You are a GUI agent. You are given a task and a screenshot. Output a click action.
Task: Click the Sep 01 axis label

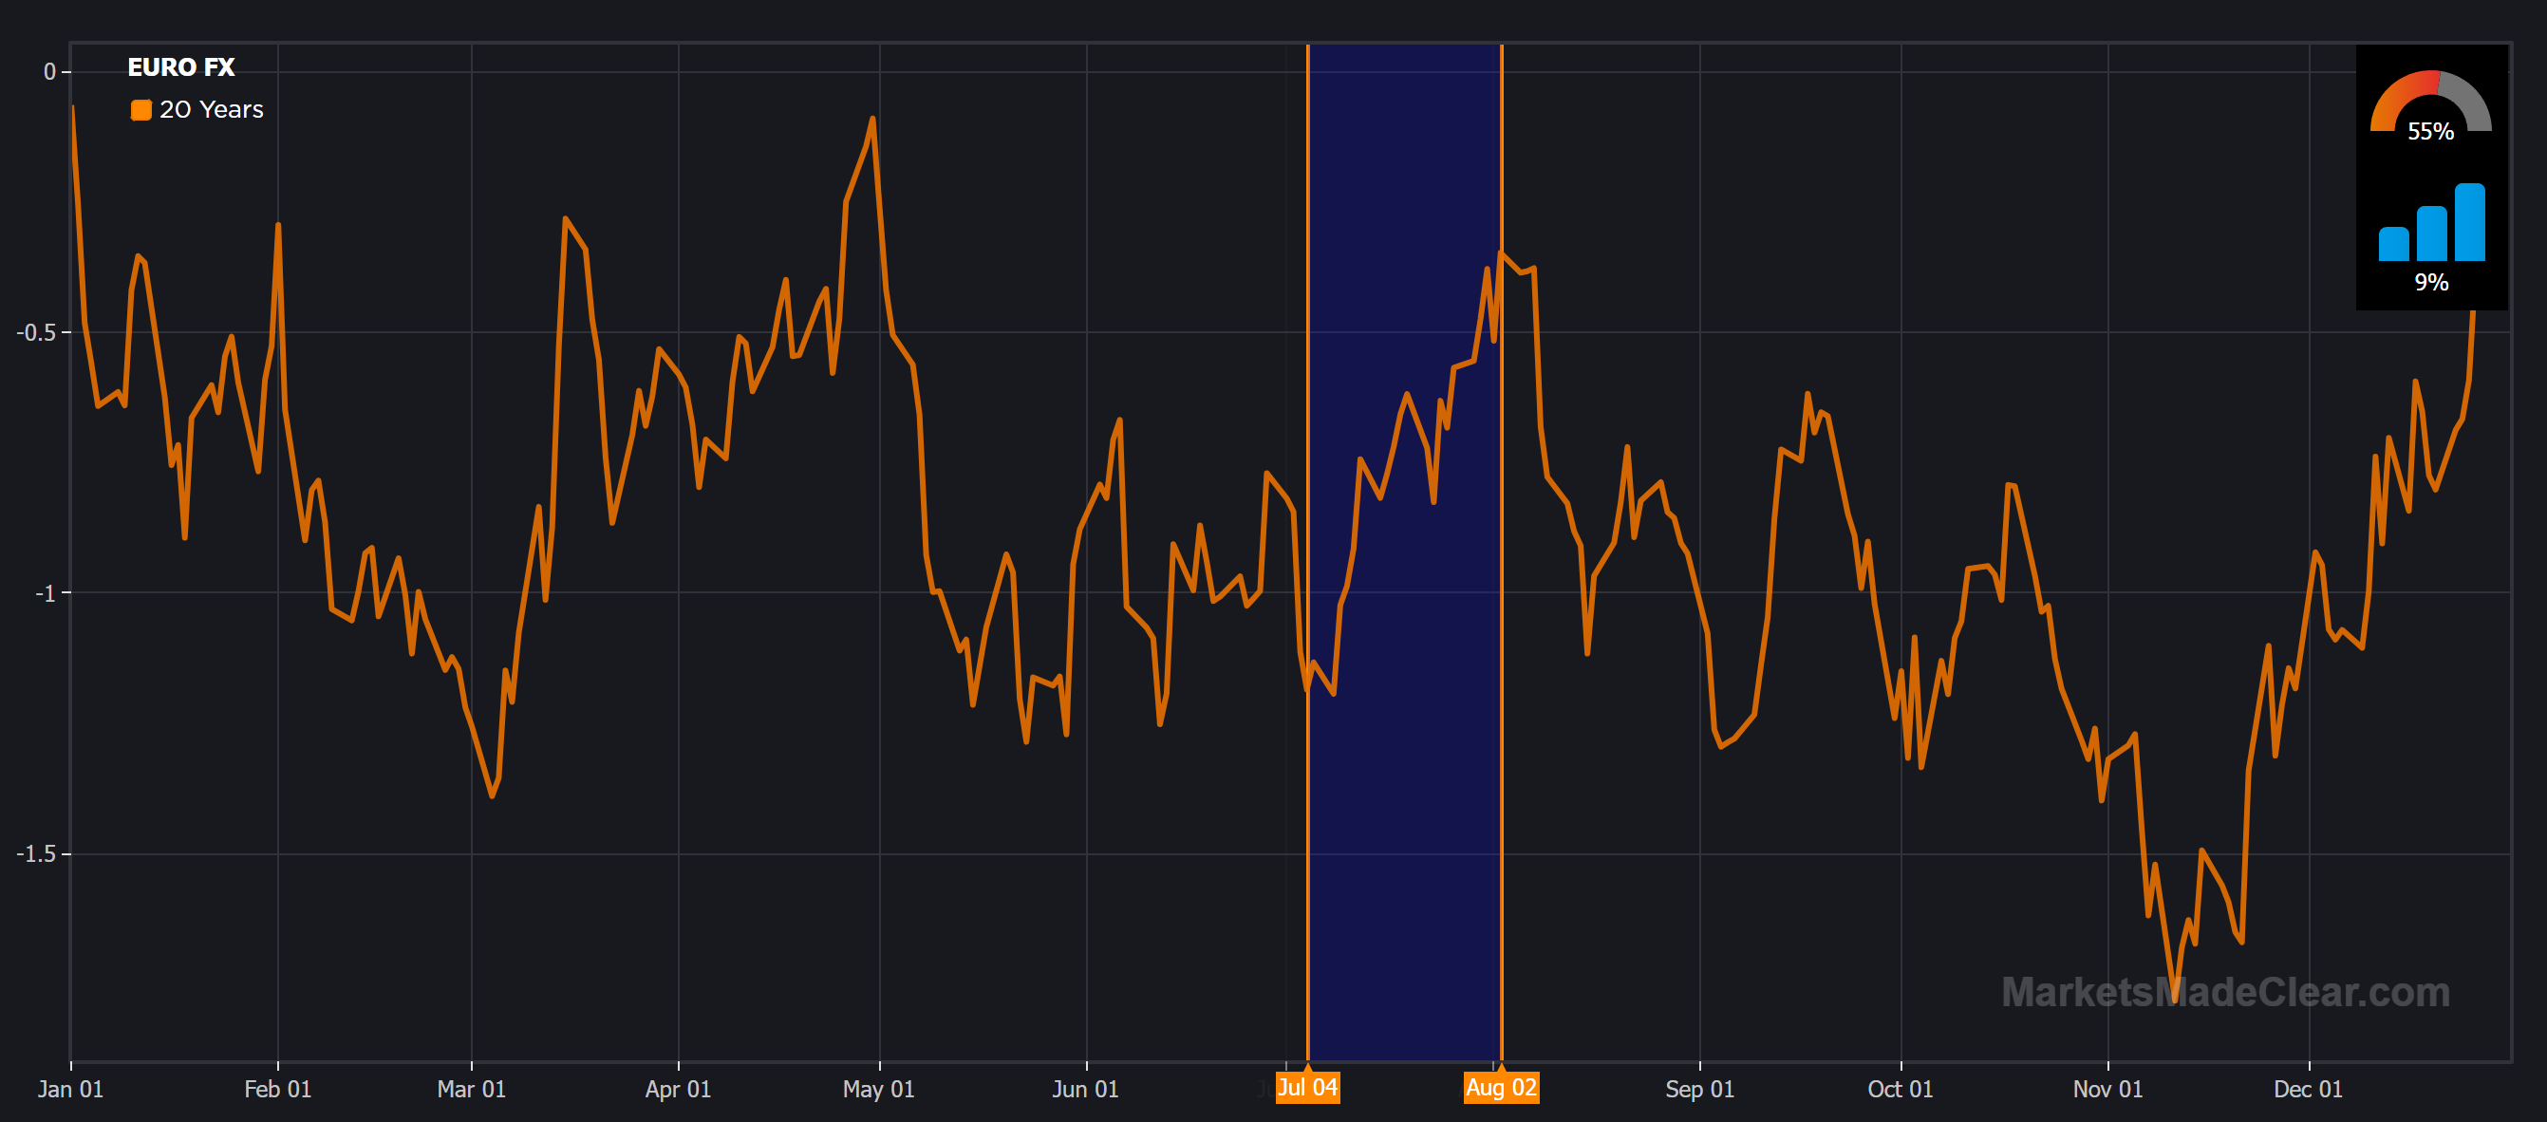[x=1699, y=1090]
